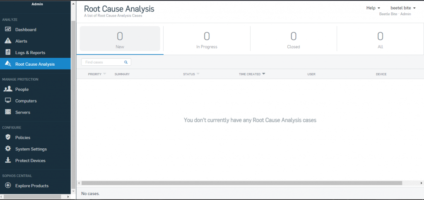
Task: Click the Root Cause Analysis page title
Action: [119, 9]
